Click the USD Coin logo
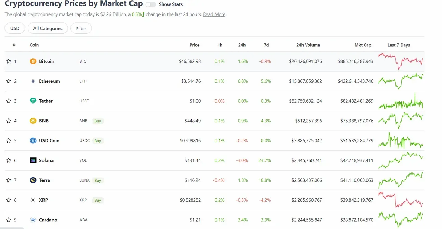Image resolution: width=442 pixels, height=229 pixels. (x=33, y=141)
